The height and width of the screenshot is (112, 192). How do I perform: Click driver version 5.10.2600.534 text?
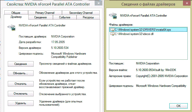point(60,48)
